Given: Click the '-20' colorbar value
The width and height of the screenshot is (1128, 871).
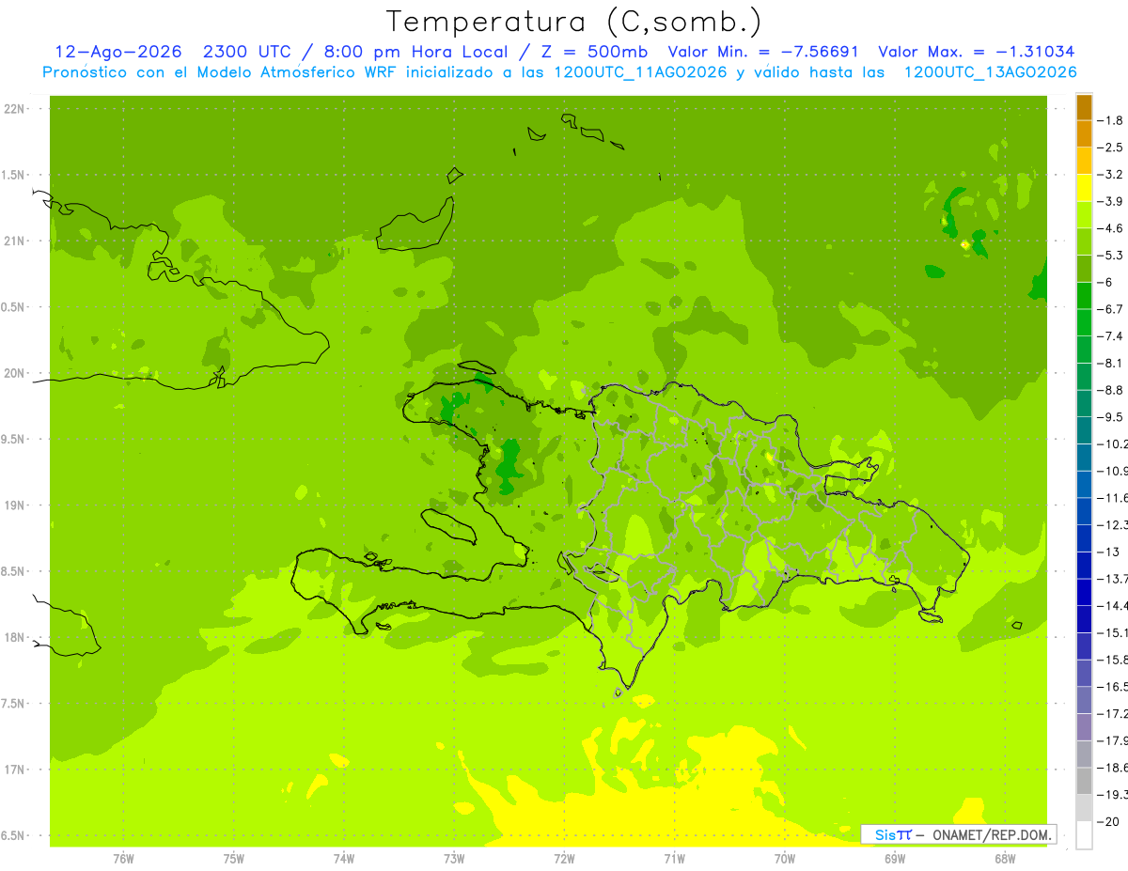Looking at the screenshot, I should click(1109, 821).
